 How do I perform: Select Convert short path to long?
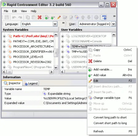point(112,123)
